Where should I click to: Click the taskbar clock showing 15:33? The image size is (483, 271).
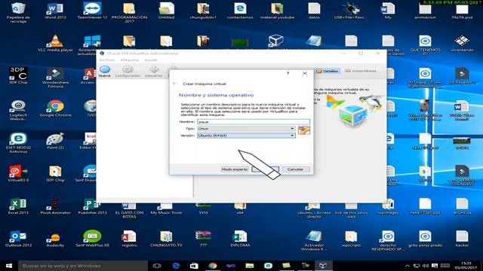coord(466,266)
